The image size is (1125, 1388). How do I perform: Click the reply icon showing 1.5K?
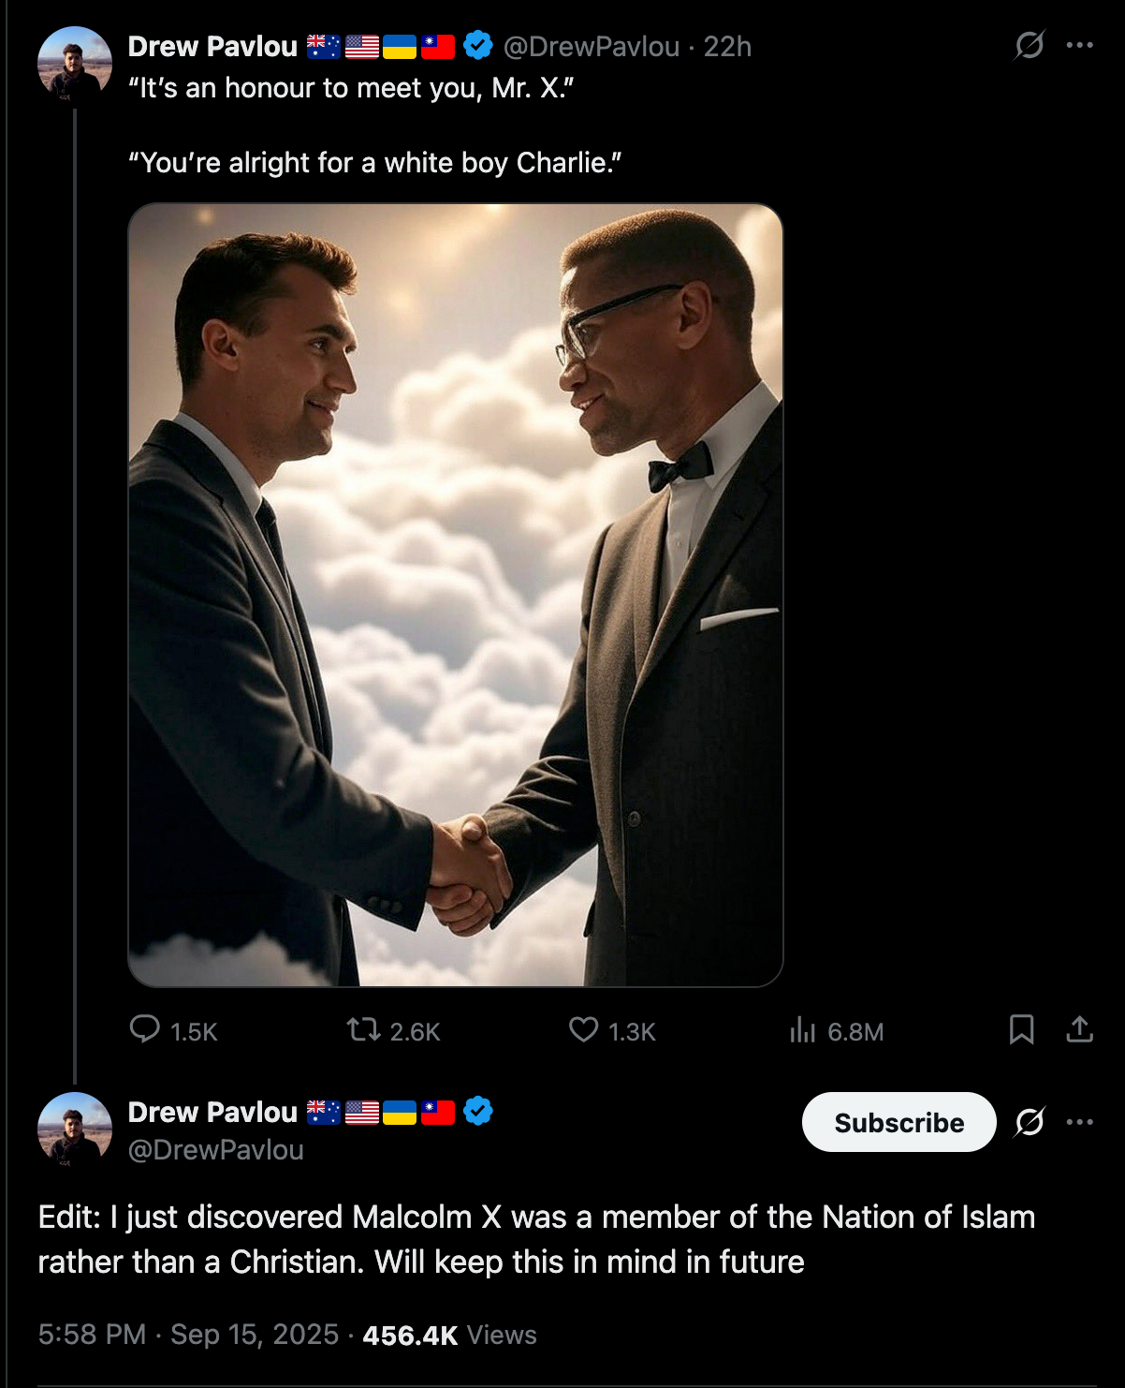145,1029
